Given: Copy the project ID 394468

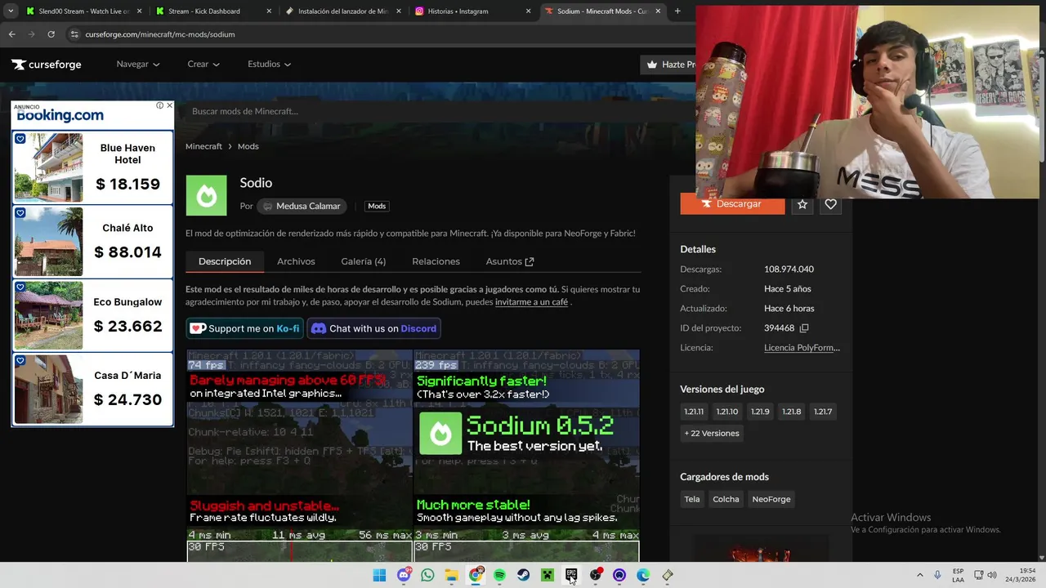Looking at the screenshot, I should click(x=804, y=328).
